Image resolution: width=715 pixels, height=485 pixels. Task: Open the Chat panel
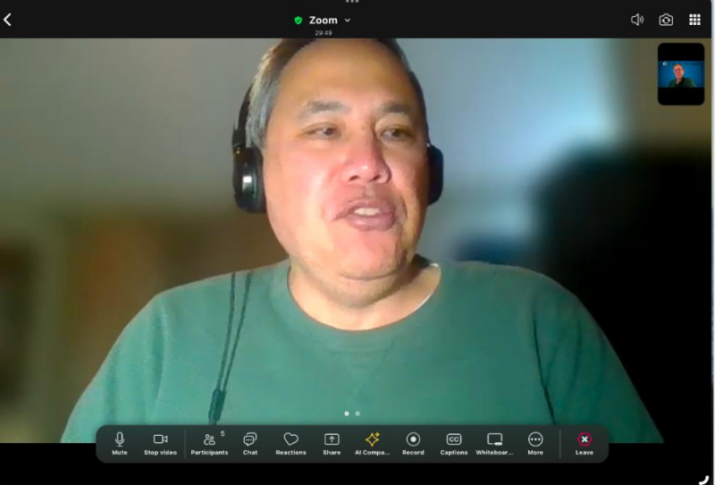tap(250, 444)
